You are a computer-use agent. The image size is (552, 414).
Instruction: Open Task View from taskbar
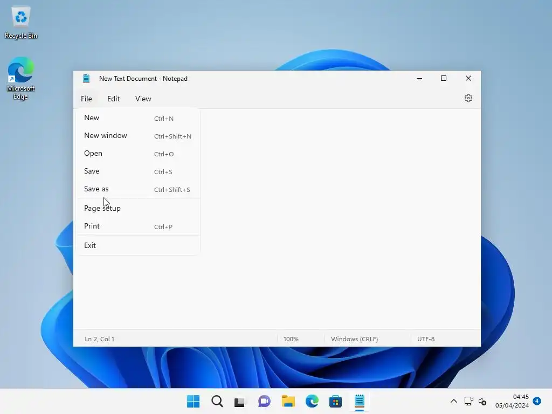click(240, 401)
